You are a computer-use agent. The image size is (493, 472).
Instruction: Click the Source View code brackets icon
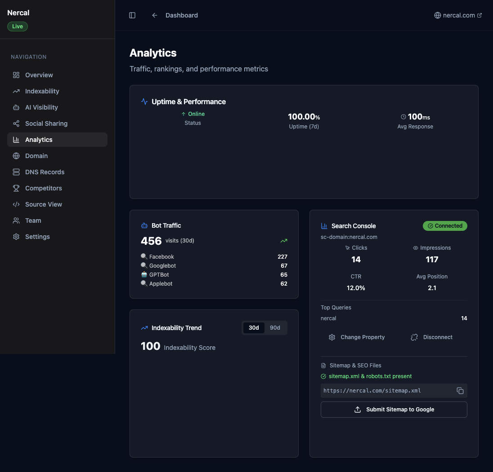16,204
